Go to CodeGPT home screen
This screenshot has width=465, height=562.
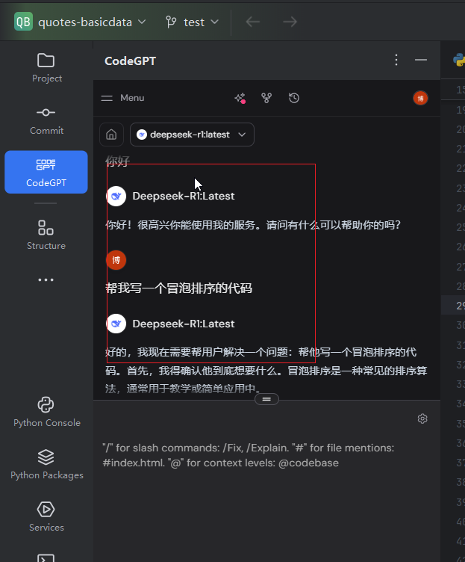(x=111, y=135)
